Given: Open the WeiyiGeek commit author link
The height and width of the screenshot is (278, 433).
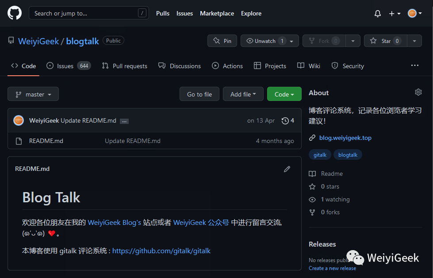Looking at the screenshot, I should click(44, 121).
